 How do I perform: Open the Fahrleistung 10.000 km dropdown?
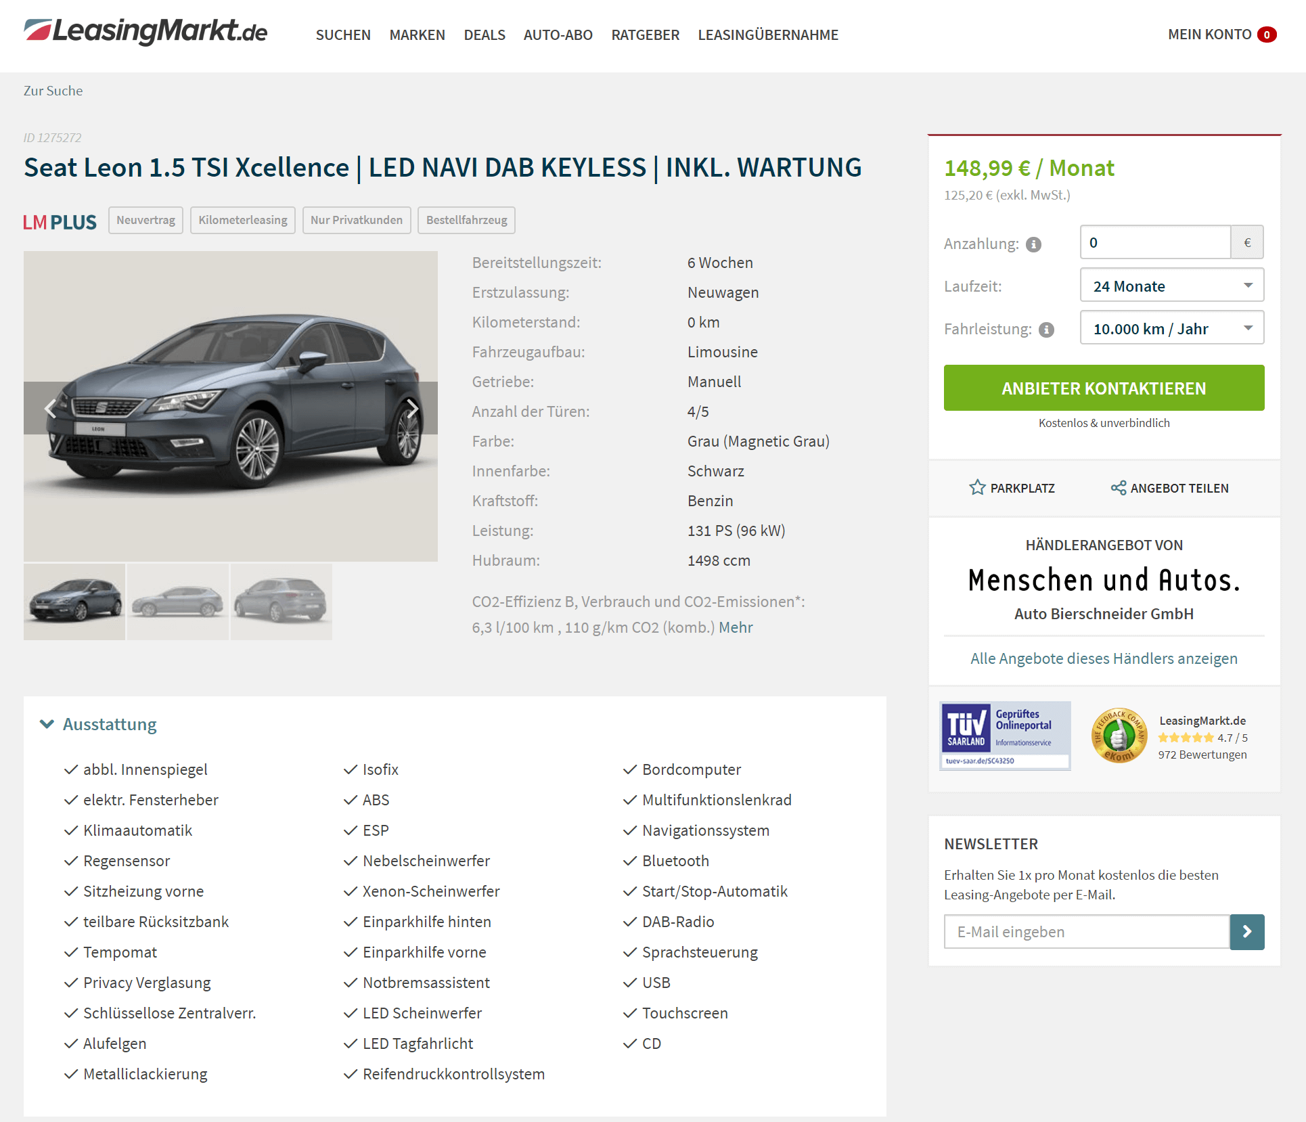point(1172,328)
